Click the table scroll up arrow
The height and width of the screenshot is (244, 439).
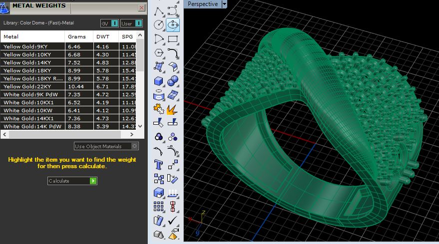coord(140,35)
